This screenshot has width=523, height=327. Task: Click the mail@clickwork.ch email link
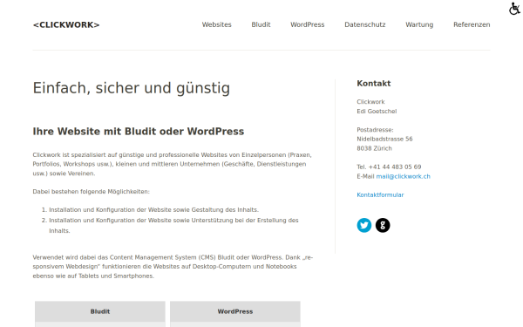point(403,176)
